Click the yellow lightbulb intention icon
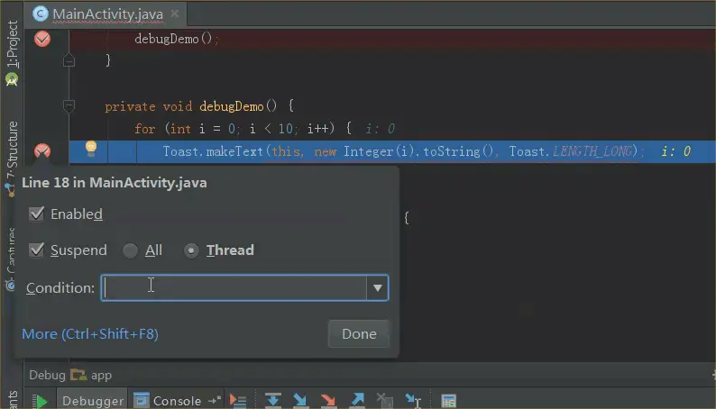The image size is (716, 409). pyautogui.click(x=91, y=149)
